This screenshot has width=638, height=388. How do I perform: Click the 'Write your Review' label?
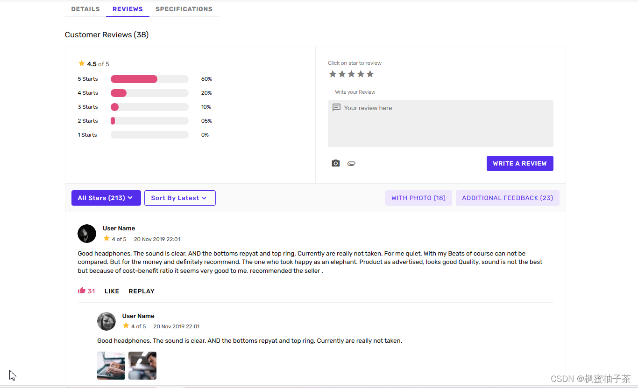[x=355, y=92]
